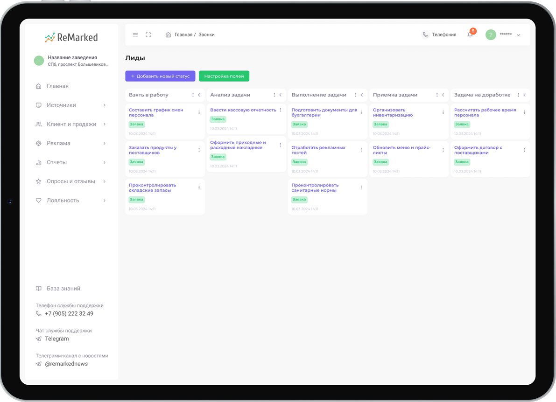Click the Телефония phone icon

tap(425, 35)
